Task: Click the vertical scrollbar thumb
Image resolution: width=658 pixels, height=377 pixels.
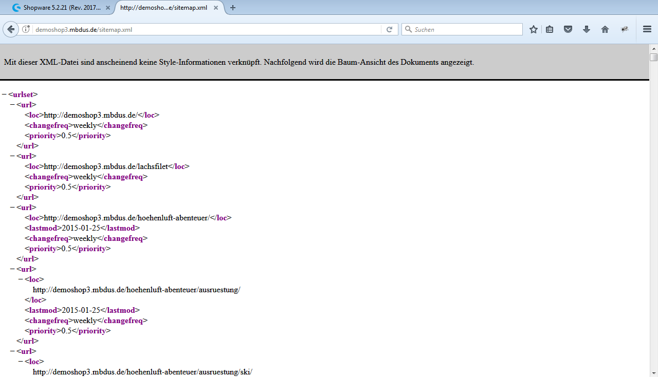Action: coord(653,57)
